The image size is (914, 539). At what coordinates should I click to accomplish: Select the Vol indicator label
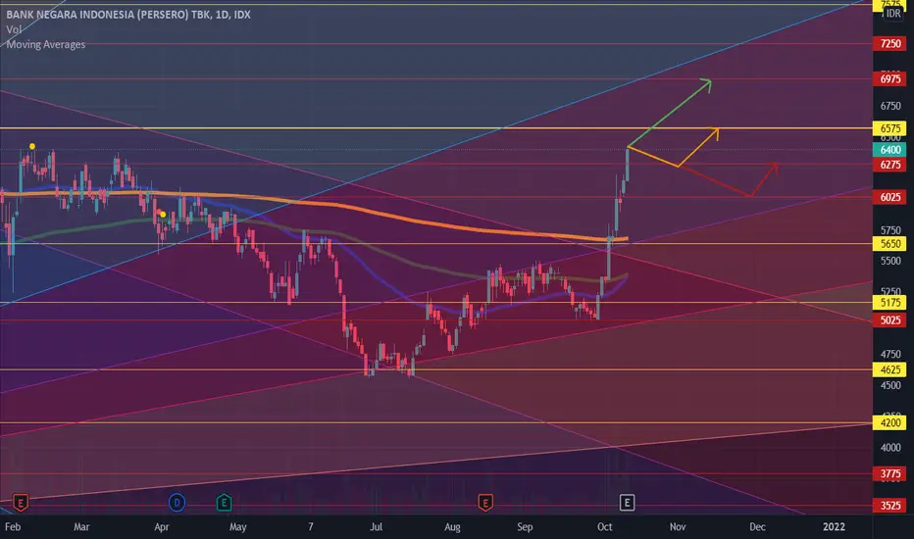[x=14, y=29]
